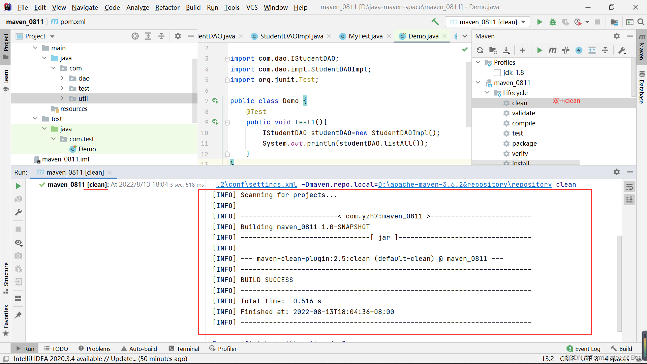Image resolution: width=647 pixels, height=364 pixels.
Task: Open the Refactor menu
Action: point(167,7)
